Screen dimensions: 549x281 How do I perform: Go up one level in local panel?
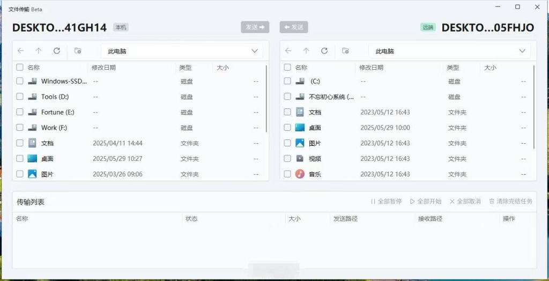coord(39,51)
